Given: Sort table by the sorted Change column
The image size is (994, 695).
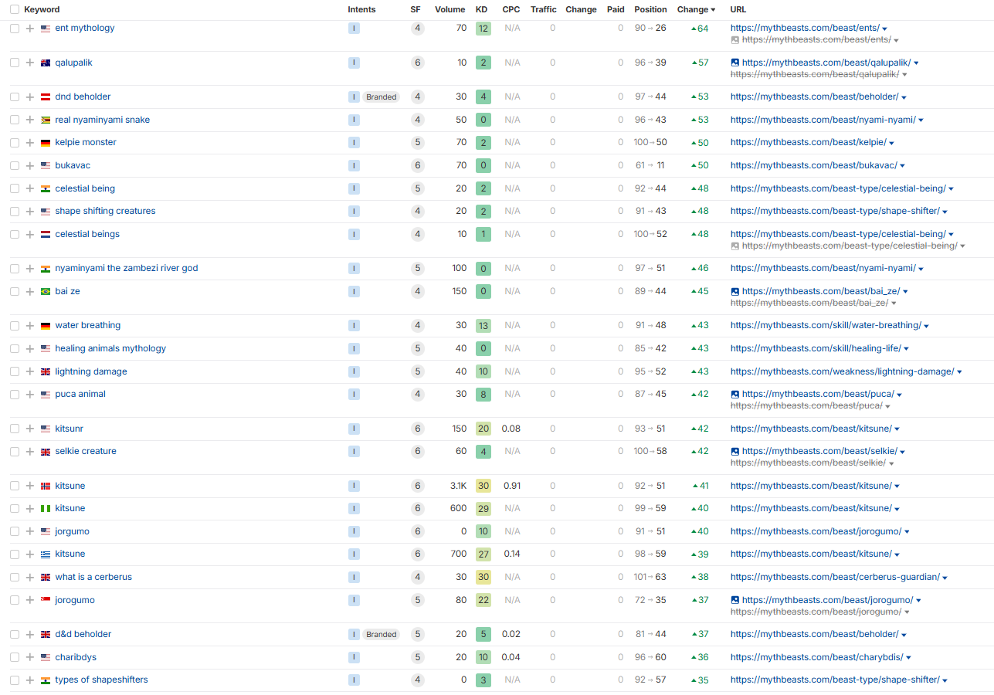Looking at the screenshot, I should coord(696,10).
